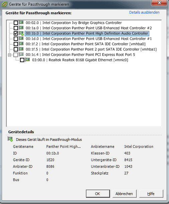
Task: Click the device icon for USB Enhanced Host Controller #2
Action: click(21, 28)
